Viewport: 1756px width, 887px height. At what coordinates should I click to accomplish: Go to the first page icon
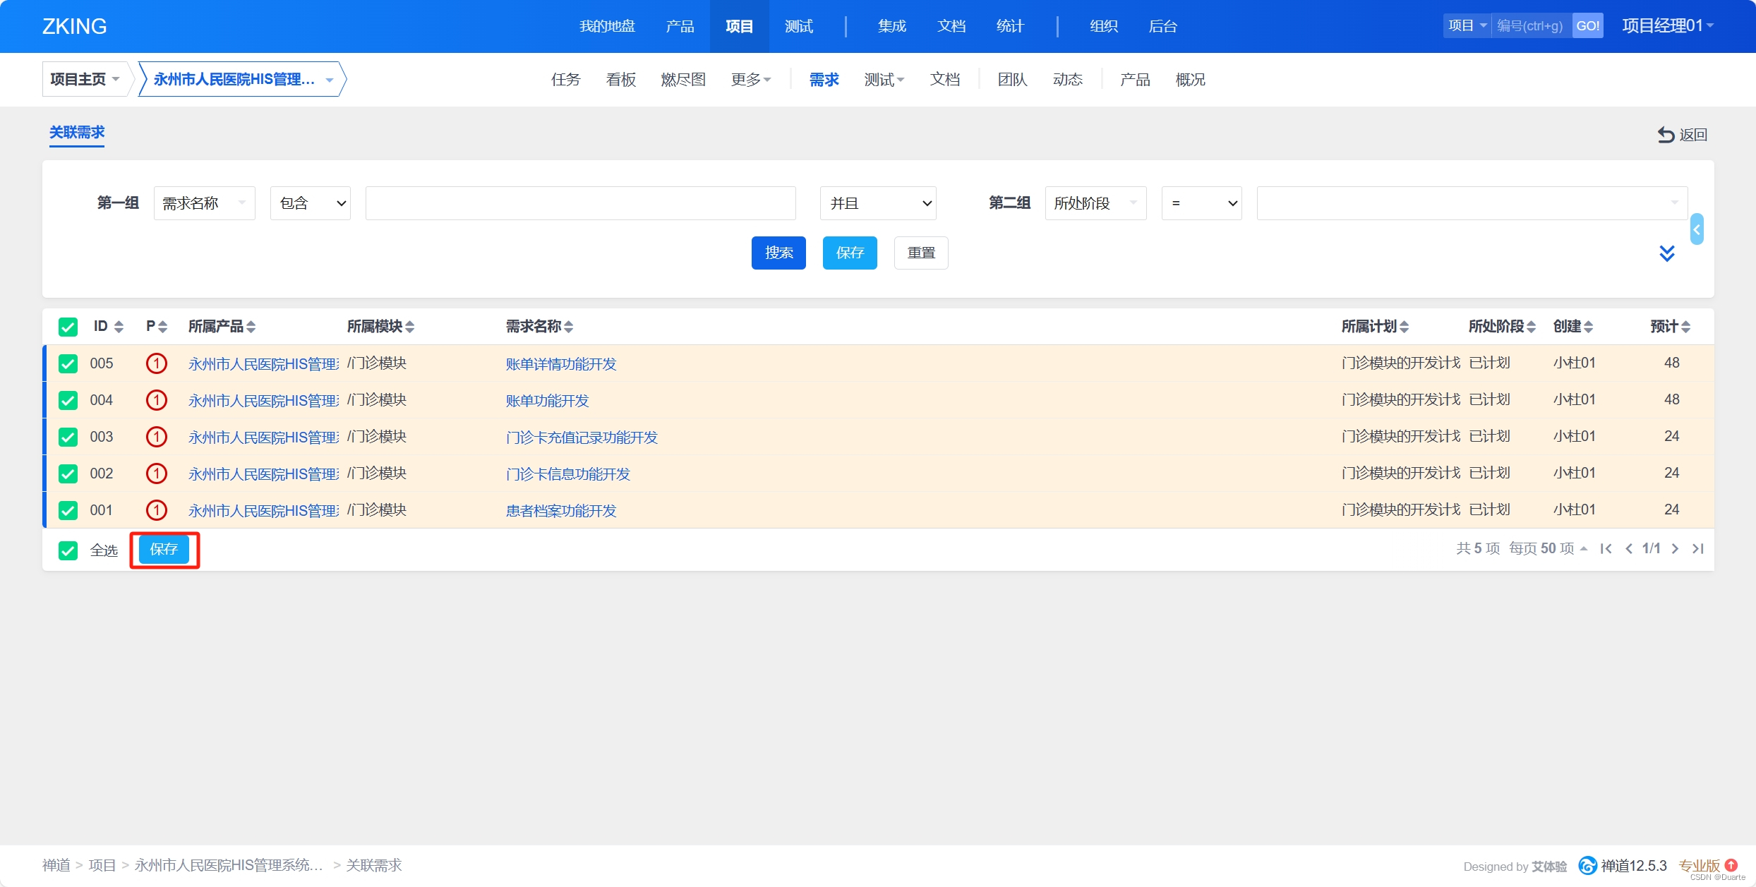(x=1606, y=549)
